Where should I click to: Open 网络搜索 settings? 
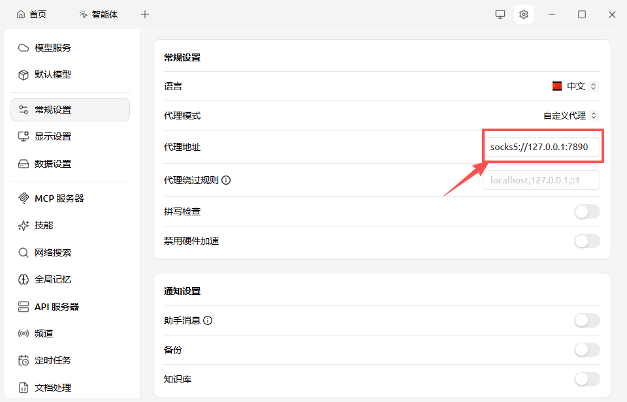pyautogui.click(x=71, y=253)
